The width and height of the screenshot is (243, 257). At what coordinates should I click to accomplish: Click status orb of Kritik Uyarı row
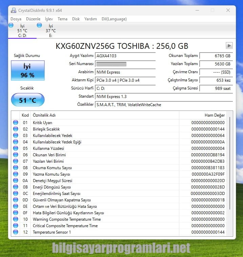point(16,122)
